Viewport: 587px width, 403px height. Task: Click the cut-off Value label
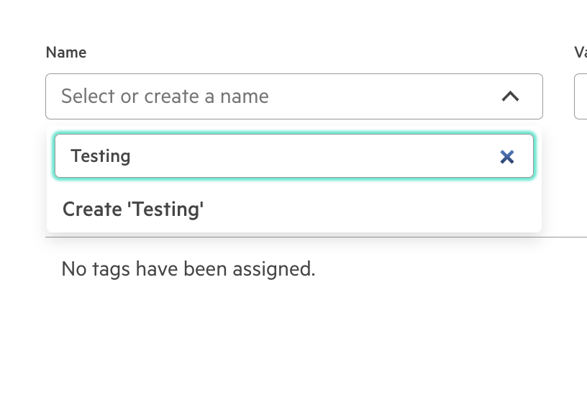[x=580, y=53]
